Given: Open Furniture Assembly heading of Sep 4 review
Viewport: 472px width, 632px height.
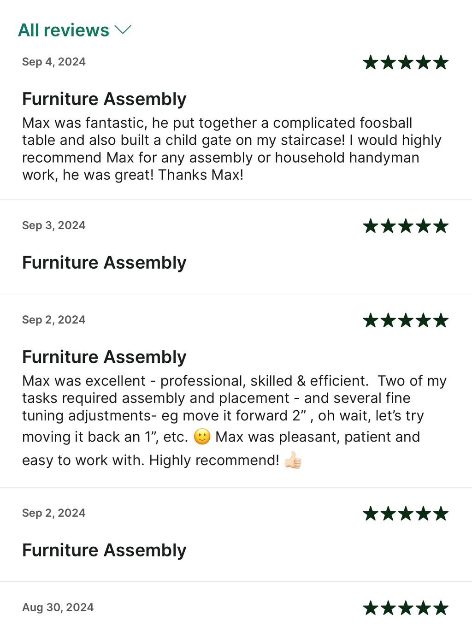Looking at the screenshot, I should coord(104,99).
